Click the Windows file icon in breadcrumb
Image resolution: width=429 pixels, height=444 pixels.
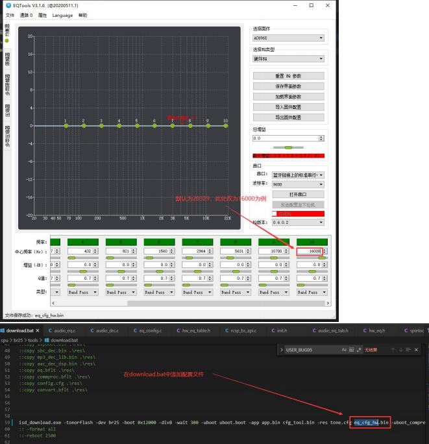tap(47, 340)
